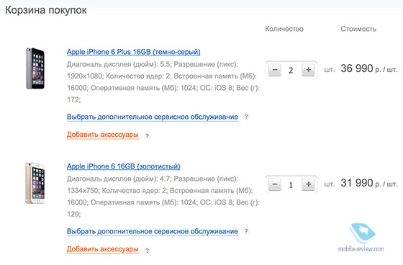The height and width of the screenshot is (265, 403).
Task: Open Apple iPhone 6 Plus 16GB product link
Action: pyautogui.click(x=133, y=52)
